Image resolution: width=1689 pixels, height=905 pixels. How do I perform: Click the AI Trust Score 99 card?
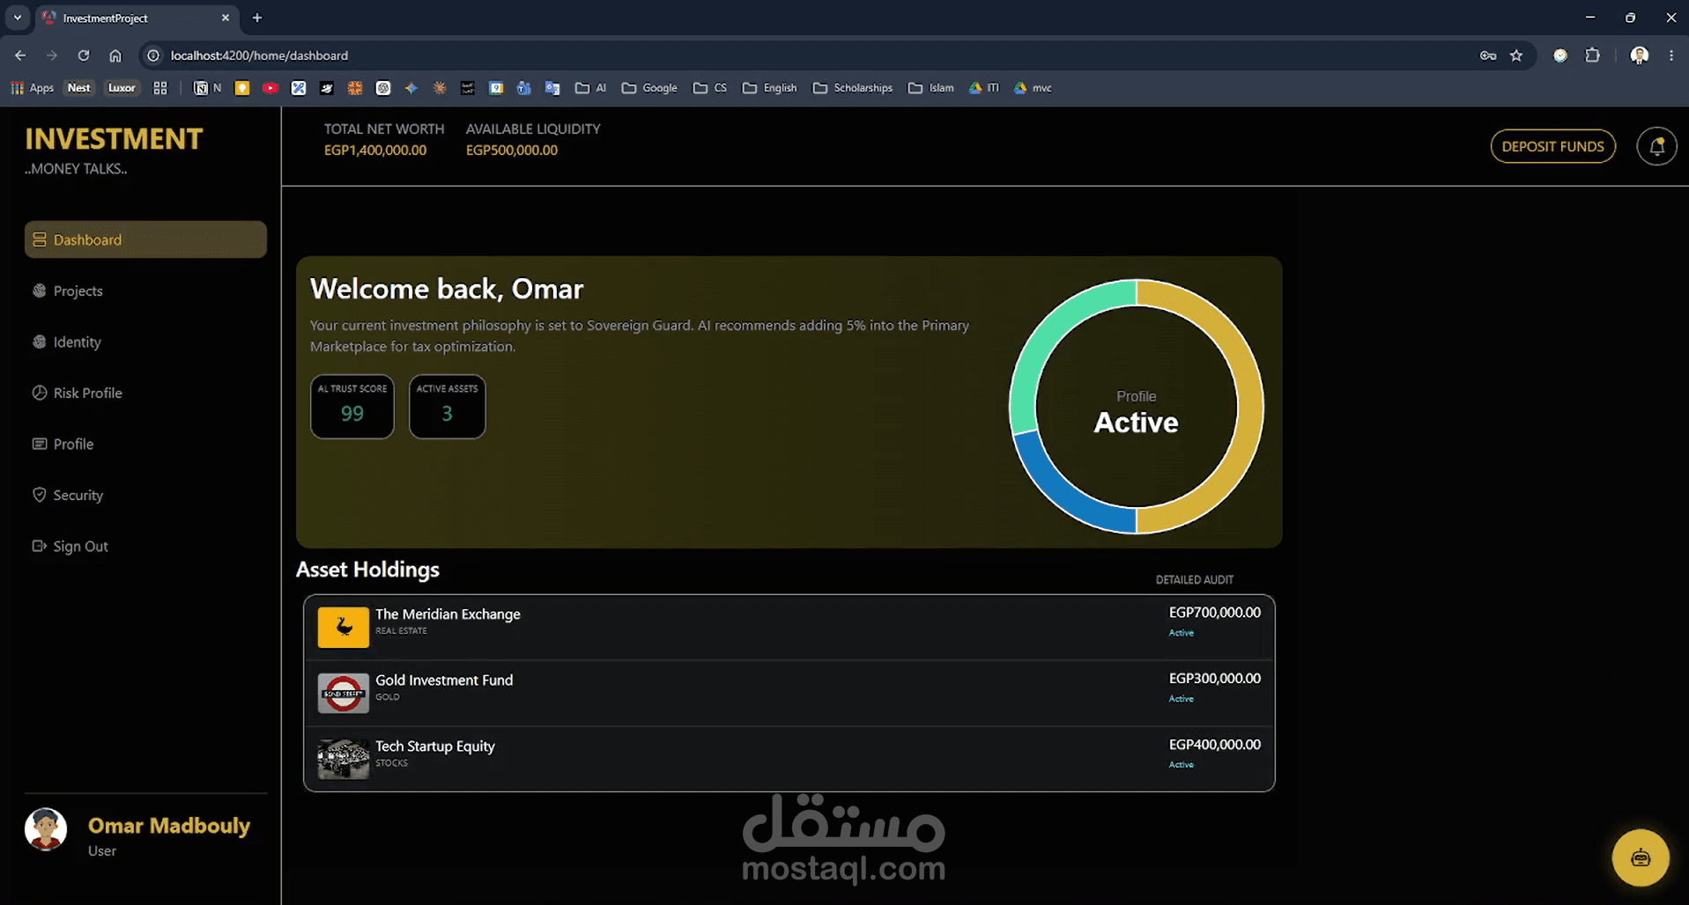352,406
